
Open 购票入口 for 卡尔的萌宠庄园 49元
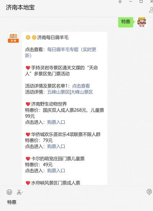click(56, 171)
